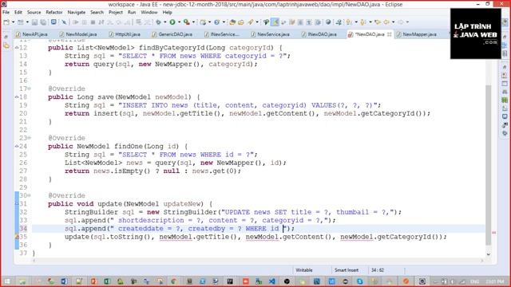Click the Search flashlight toolbar icon
Image resolution: width=511 pixels, height=287 pixels.
250,22
